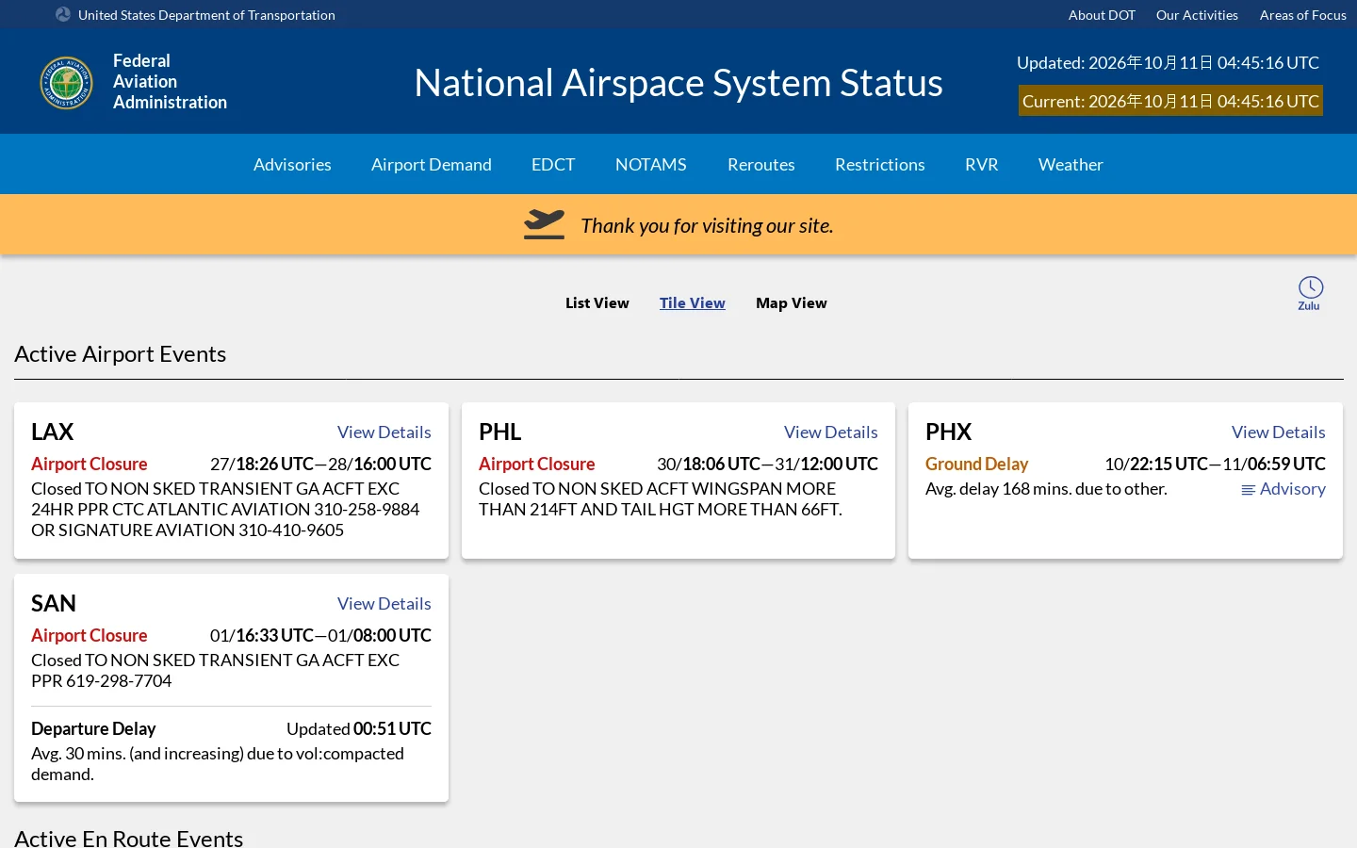Click the DOT triskelion icon

63,14
